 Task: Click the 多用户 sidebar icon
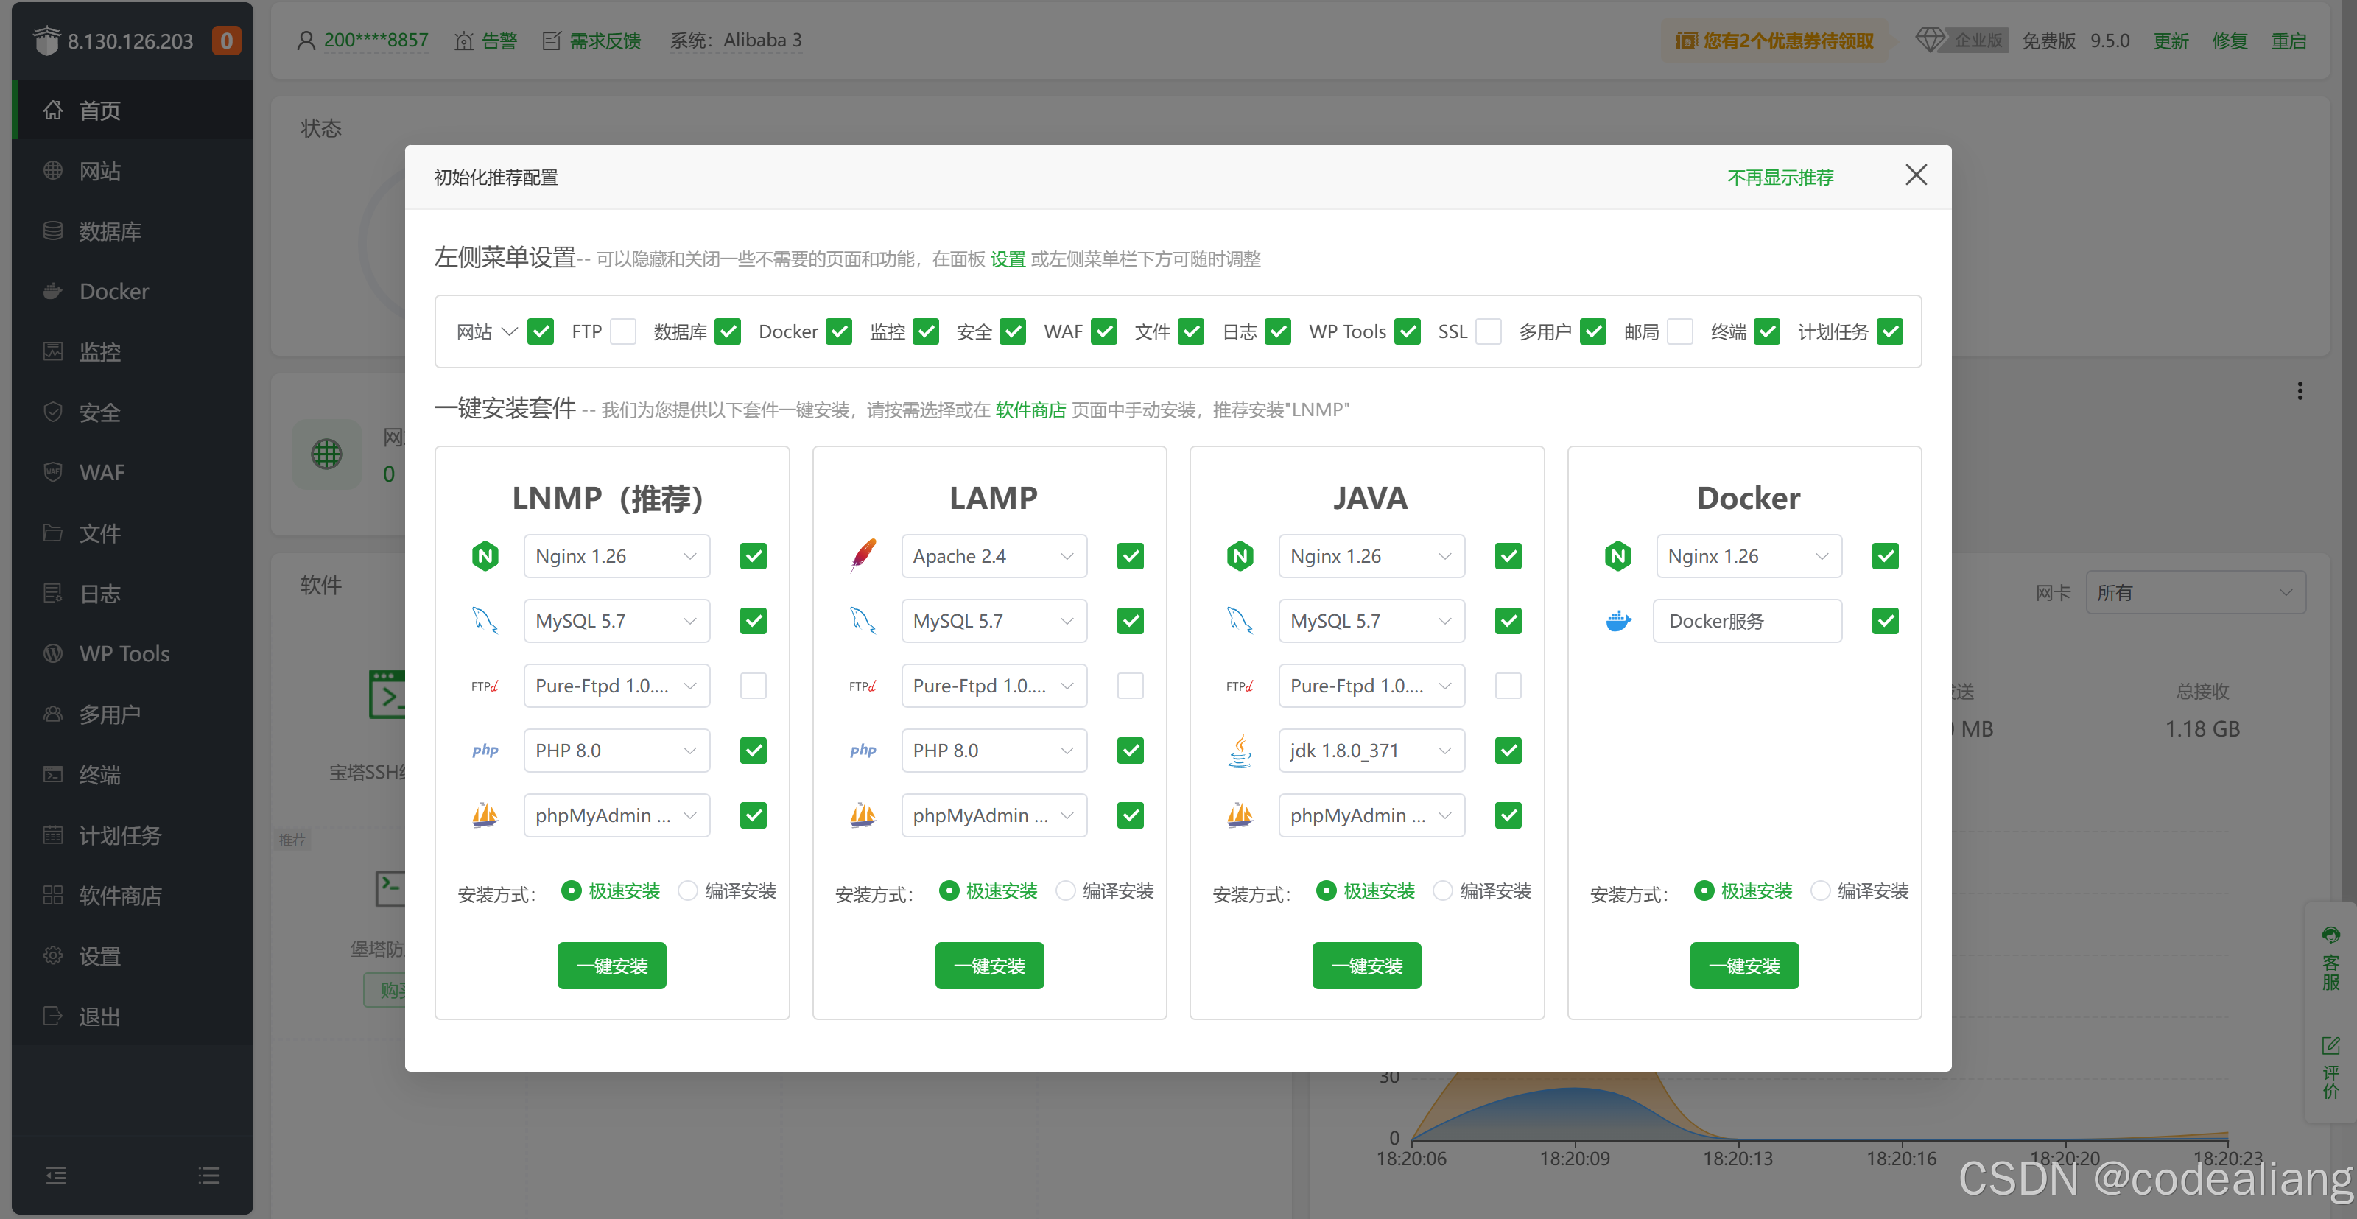(53, 714)
